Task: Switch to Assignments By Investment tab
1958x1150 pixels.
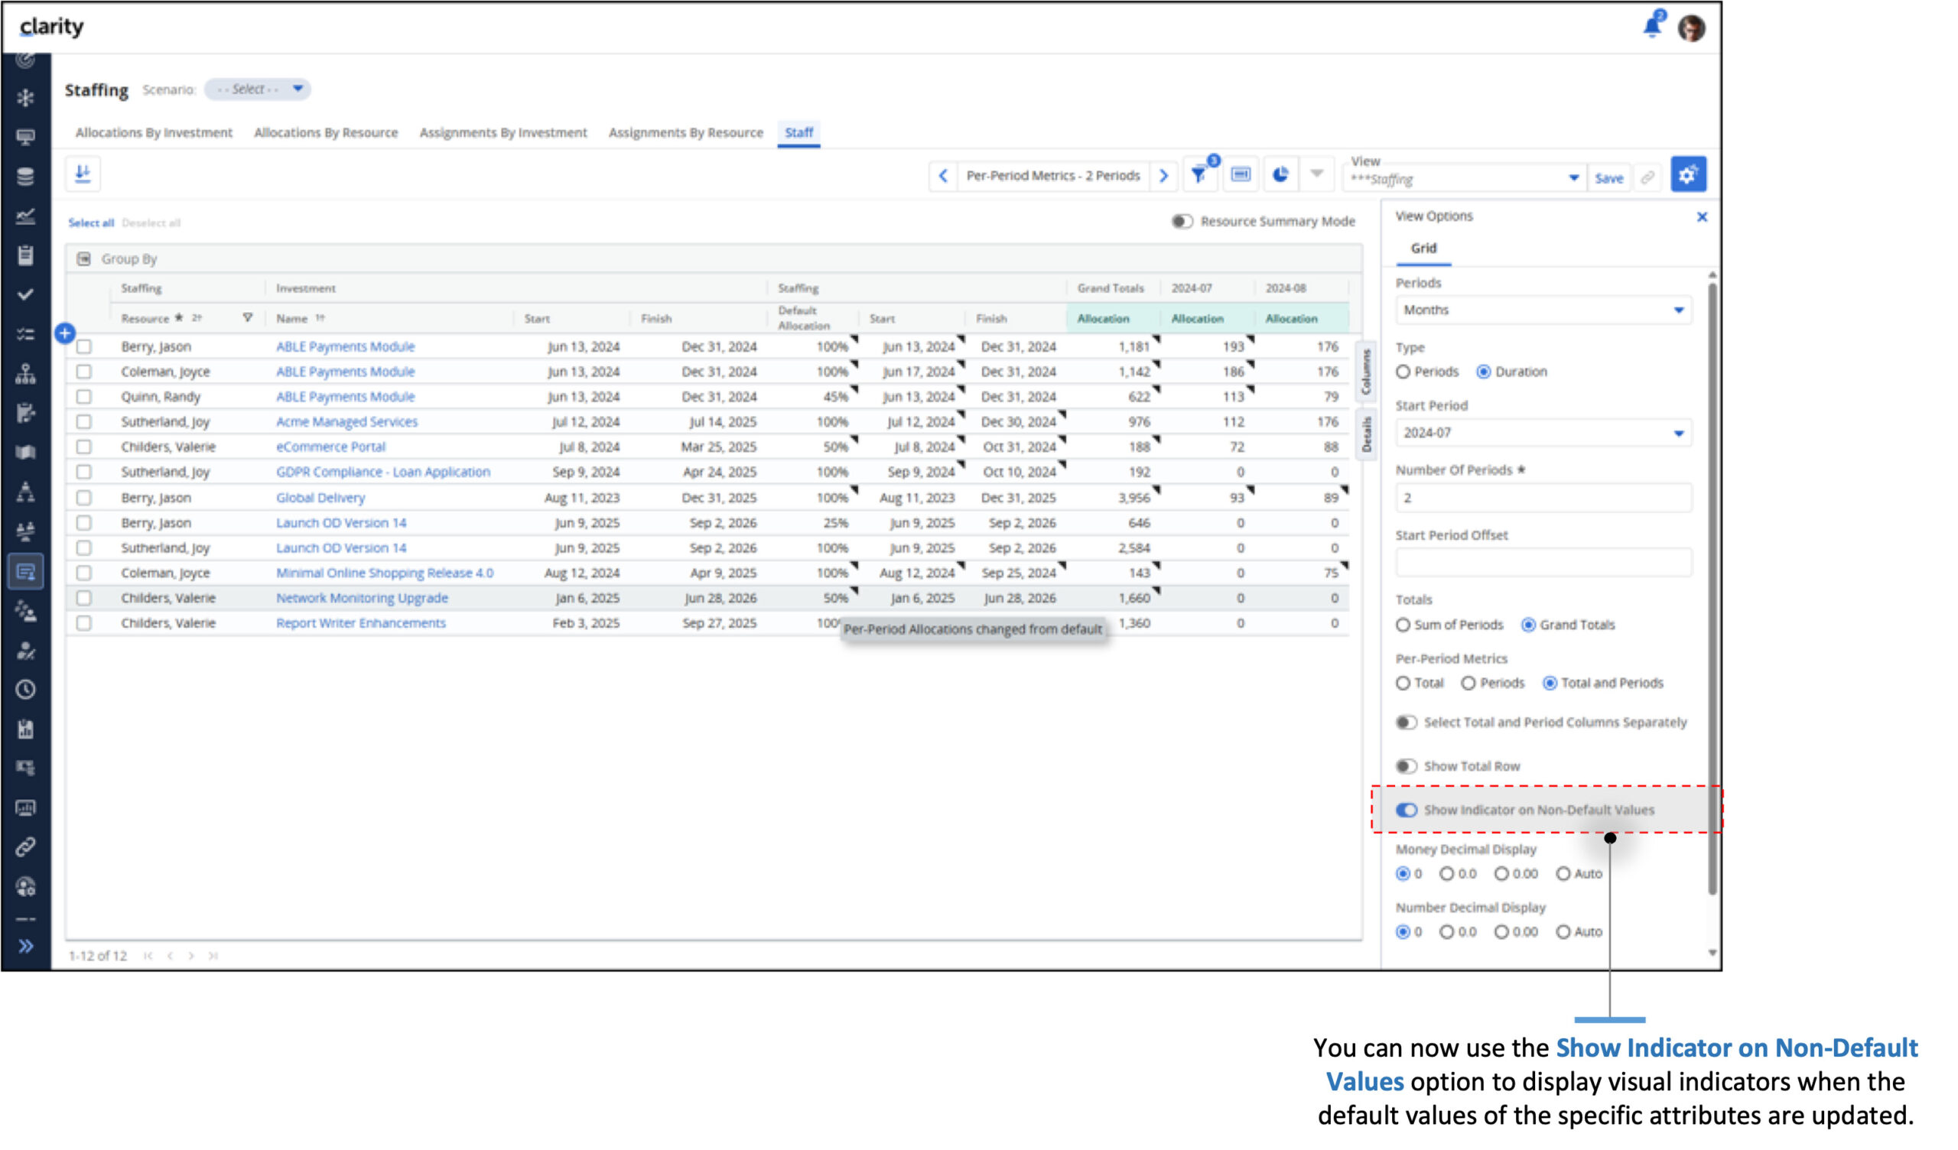Action: click(503, 133)
